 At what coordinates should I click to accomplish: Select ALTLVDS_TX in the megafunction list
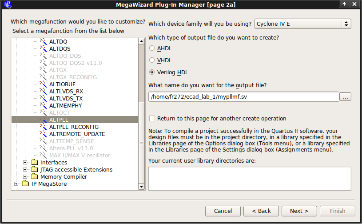pyautogui.click(x=66, y=98)
